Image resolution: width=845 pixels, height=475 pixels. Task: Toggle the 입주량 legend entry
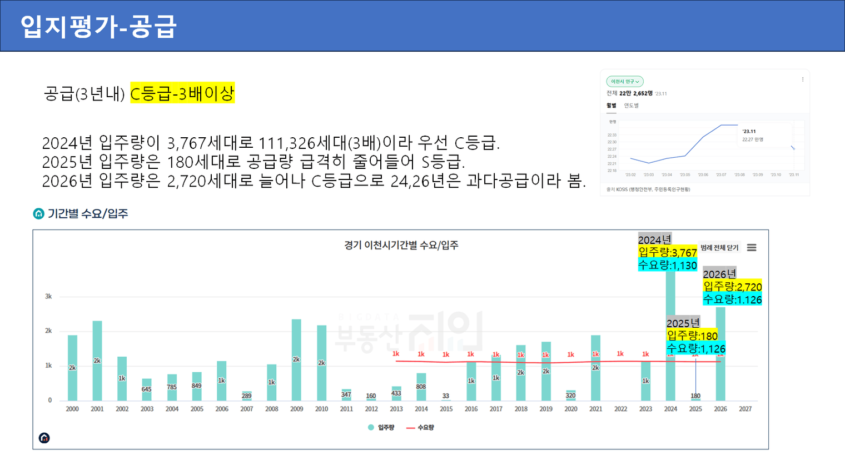381,427
